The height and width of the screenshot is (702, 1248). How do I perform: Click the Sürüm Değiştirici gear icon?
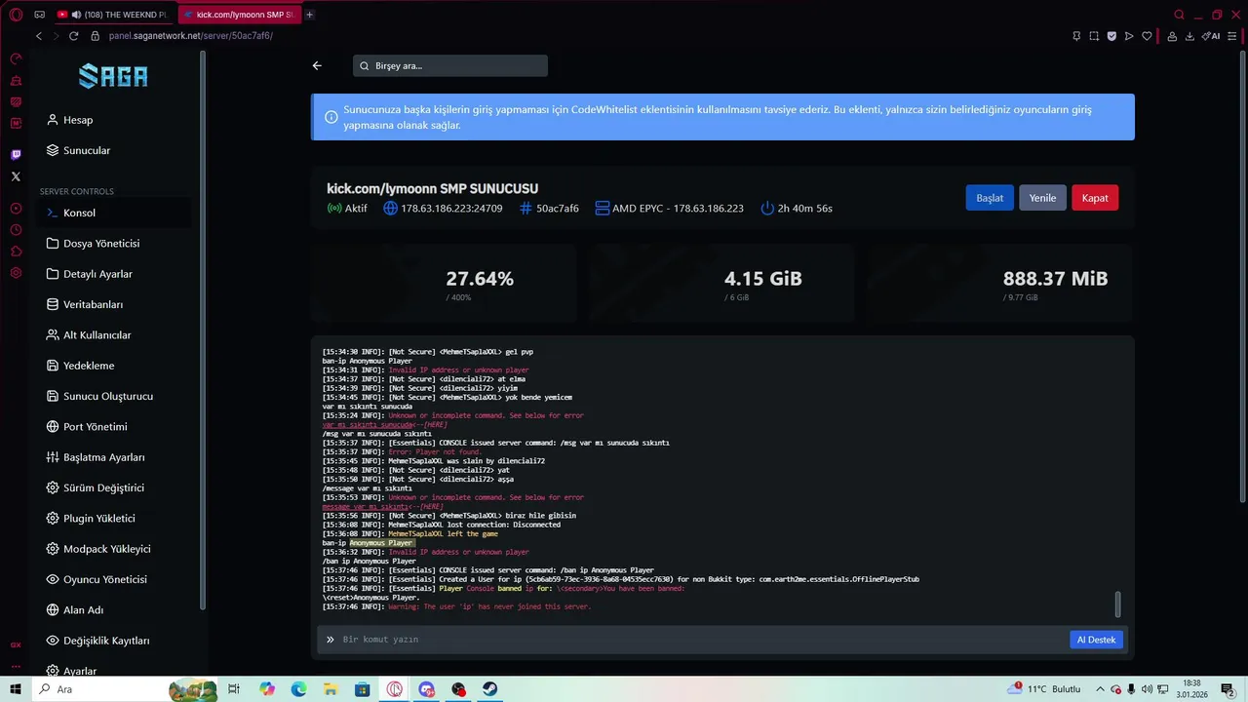tap(53, 487)
